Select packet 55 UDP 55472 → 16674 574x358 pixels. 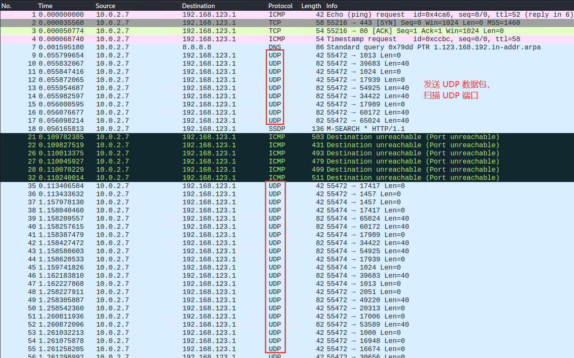click(x=287, y=349)
